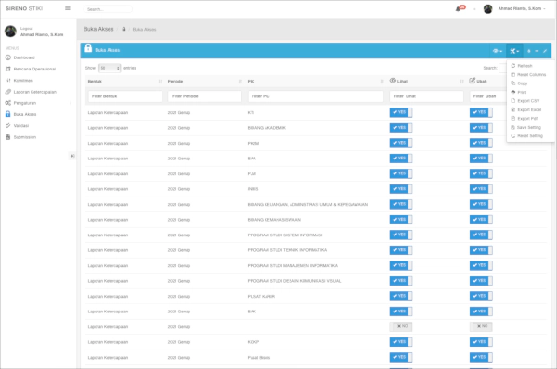
Task: Open the column visibility eye dropdown
Action: (498, 51)
